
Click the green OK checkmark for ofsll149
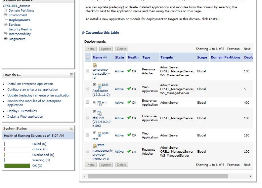129,118
